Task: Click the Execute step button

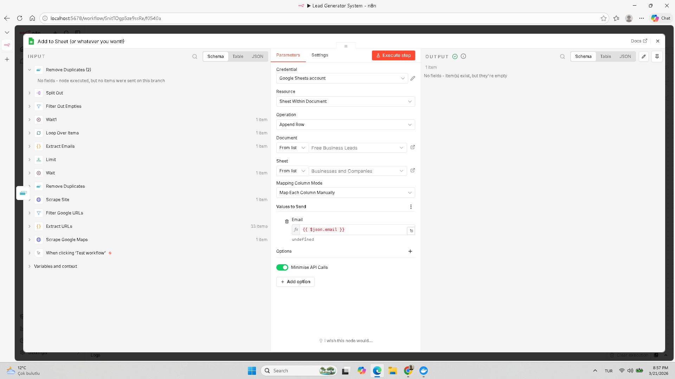Action: tap(393, 55)
